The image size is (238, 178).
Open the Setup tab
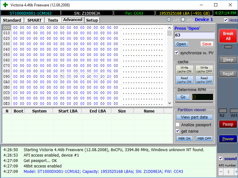[92, 20]
